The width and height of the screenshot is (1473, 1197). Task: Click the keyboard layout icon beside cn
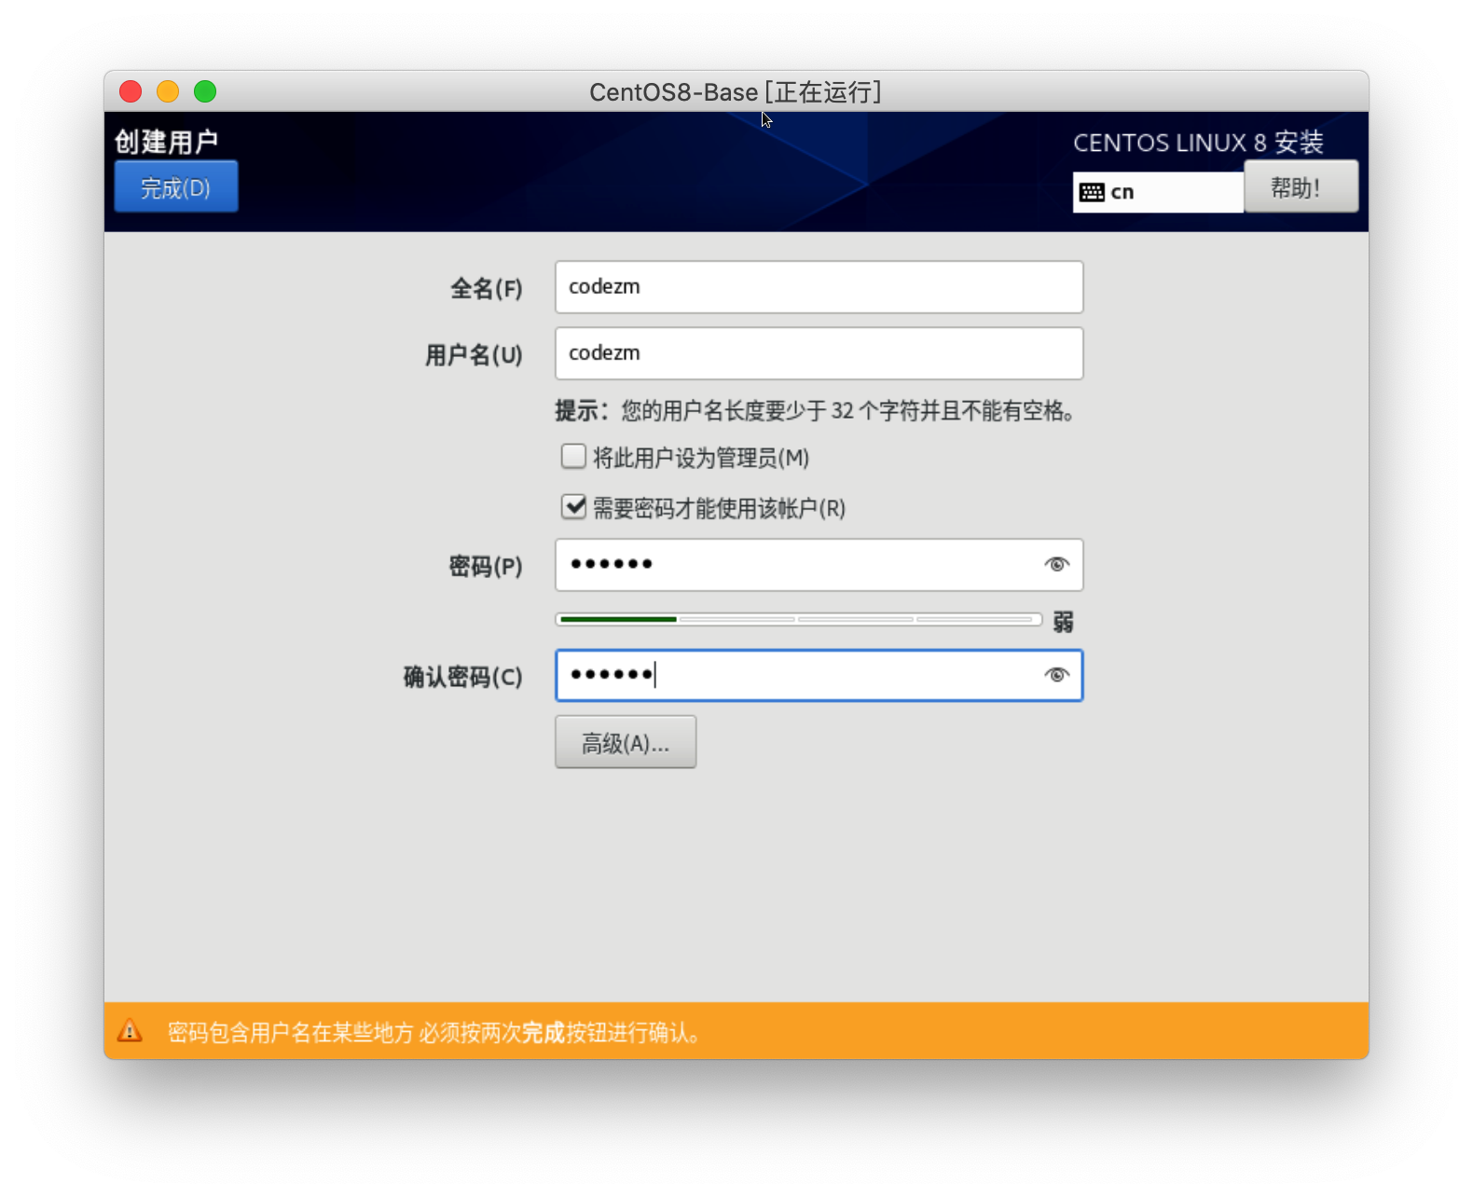click(x=1092, y=193)
